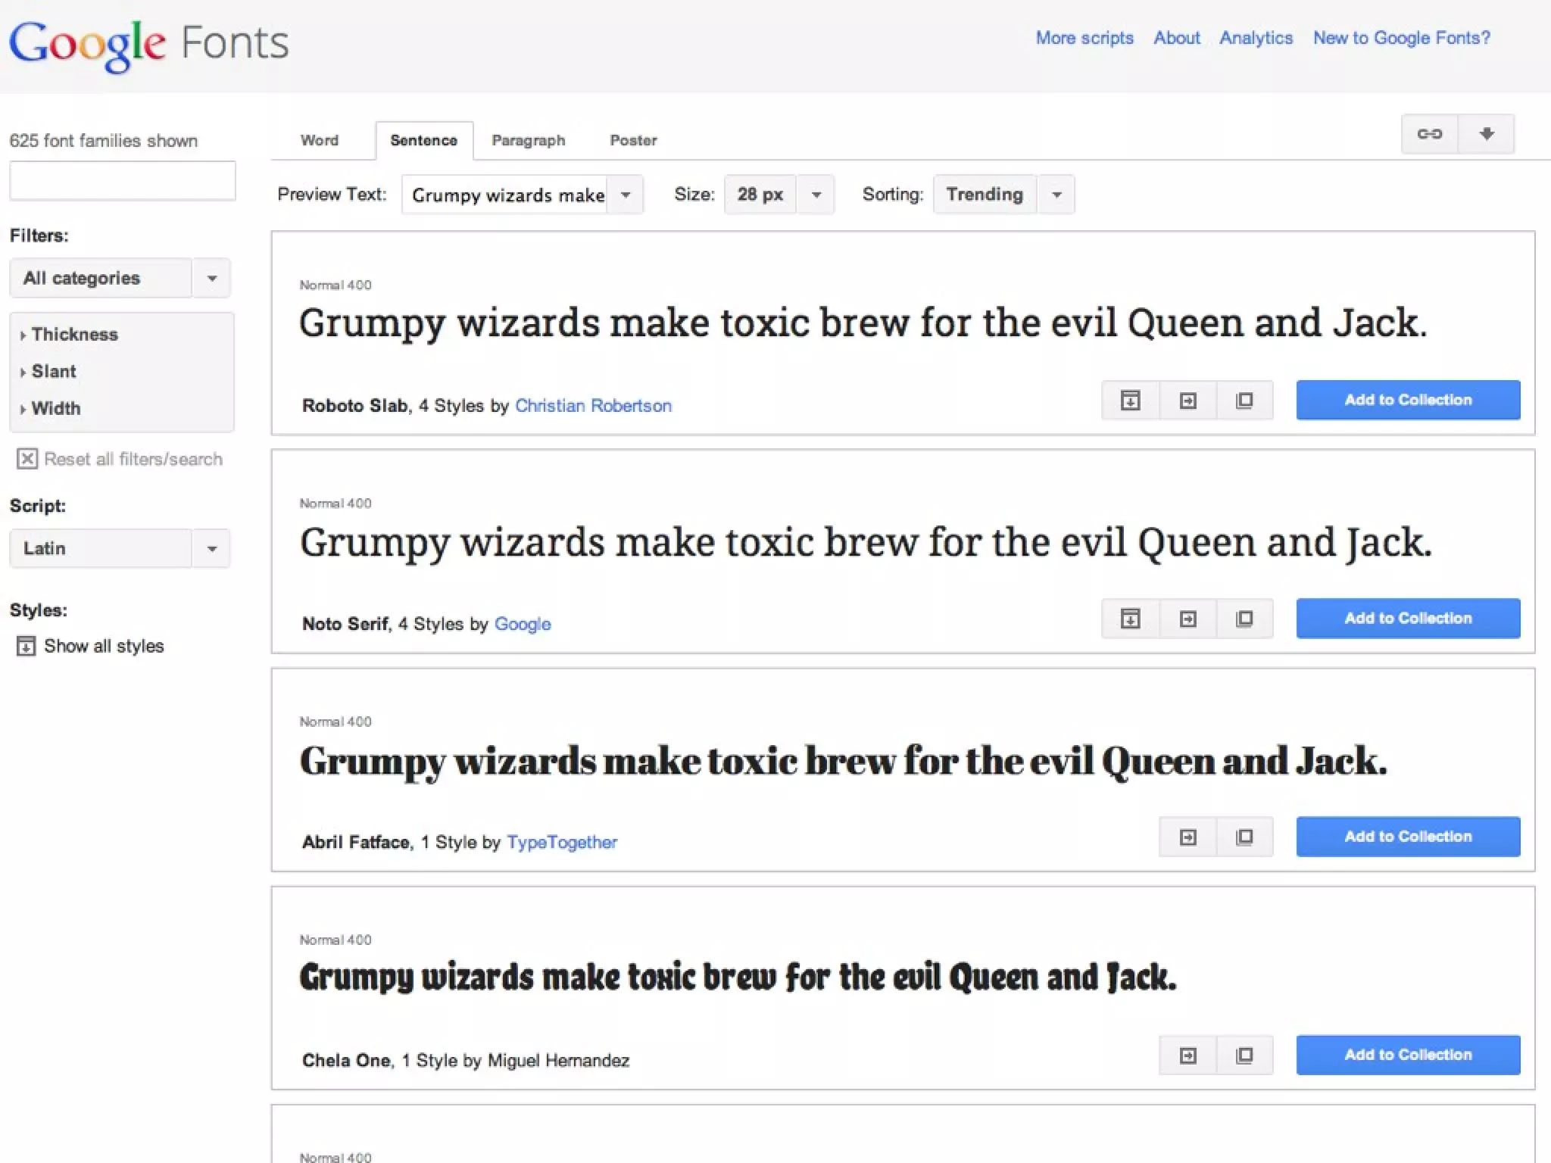Switch to the Poster tab
Image resolution: width=1551 pixels, height=1163 pixels.
pos(633,140)
